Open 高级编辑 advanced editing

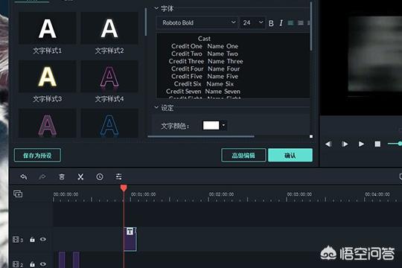pos(243,155)
